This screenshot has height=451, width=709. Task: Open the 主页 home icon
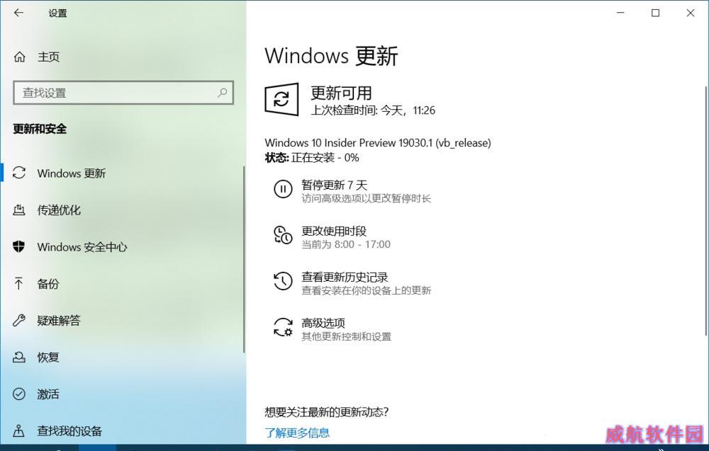pyautogui.click(x=19, y=57)
